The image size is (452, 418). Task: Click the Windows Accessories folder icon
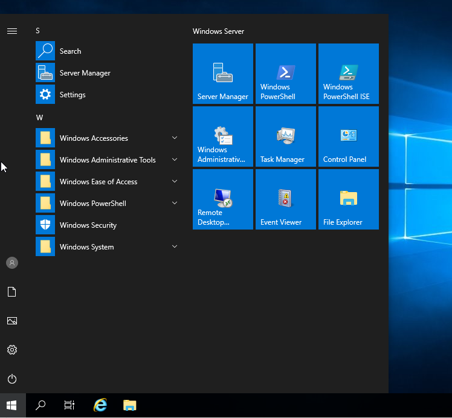click(45, 138)
